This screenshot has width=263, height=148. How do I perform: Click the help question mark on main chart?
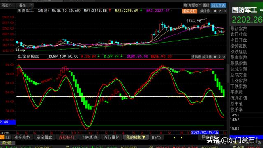coord(220,11)
